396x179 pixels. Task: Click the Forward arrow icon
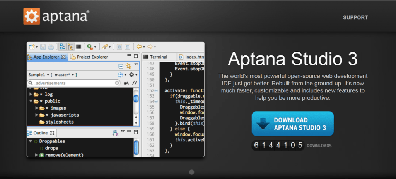[x=150, y=47]
